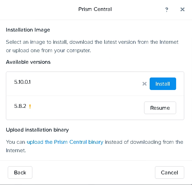
Task: Click the final word 'Internet.' below the upload link
Action: [x=16, y=150]
